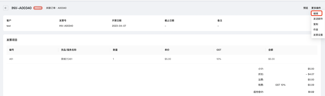Viewport: 325px width, 96px height.
Task: Click the 金额 column header
Action: [x=271, y=50]
